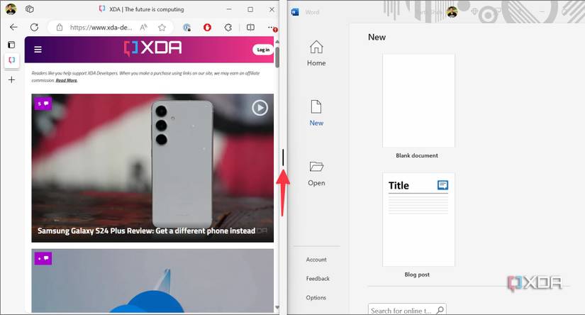The height and width of the screenshot is (315, 585).
Task: Click the Blank document label
Action: pyautogui.click(x=417, y=155)
